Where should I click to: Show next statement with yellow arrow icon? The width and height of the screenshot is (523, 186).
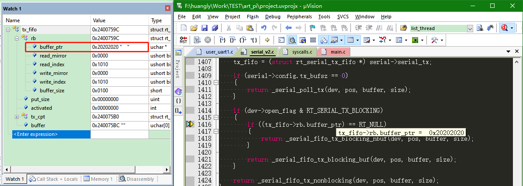[267, 40]
